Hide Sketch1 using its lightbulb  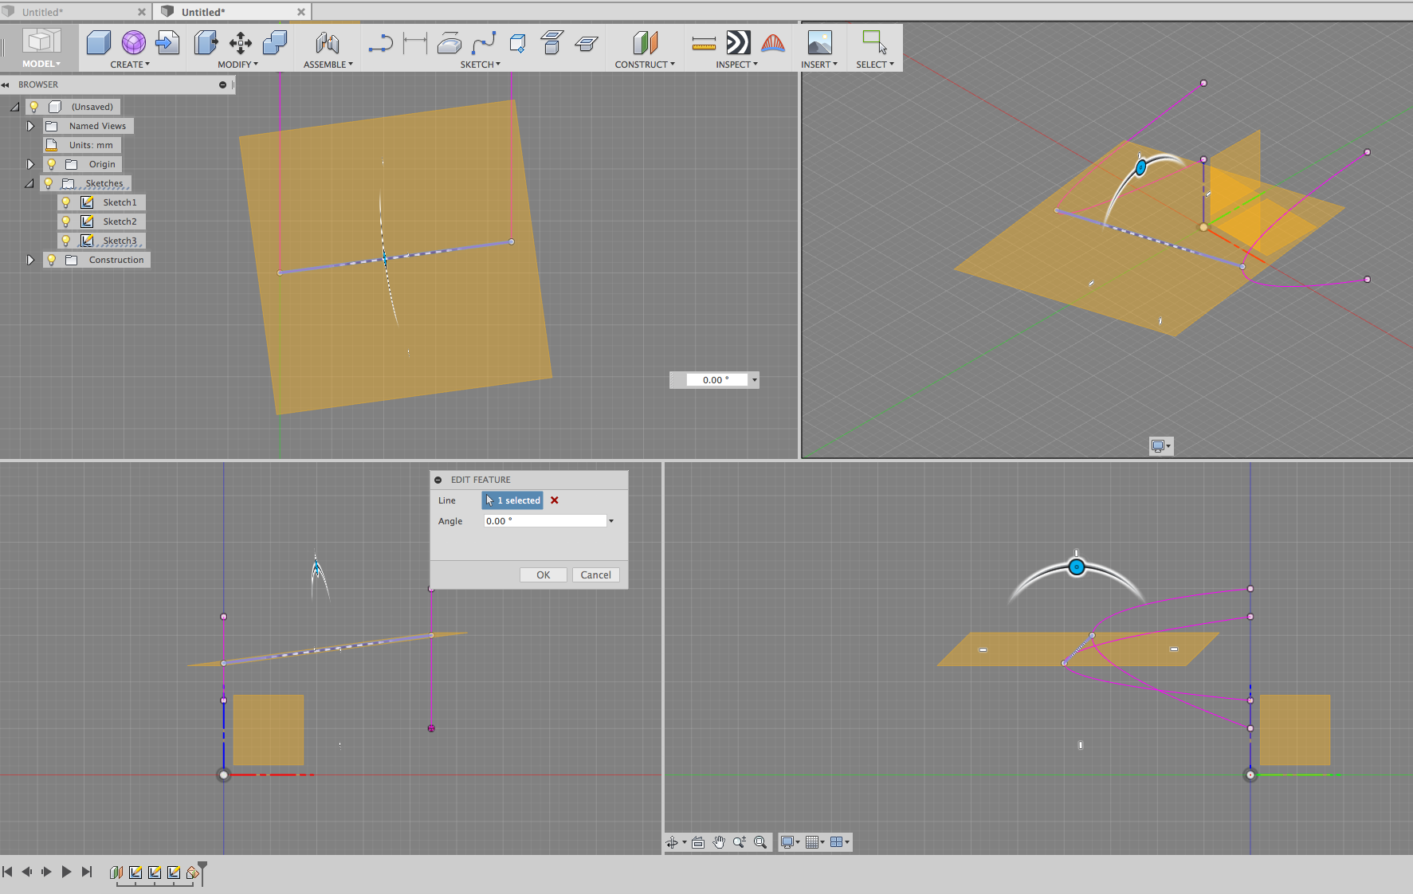66,202
